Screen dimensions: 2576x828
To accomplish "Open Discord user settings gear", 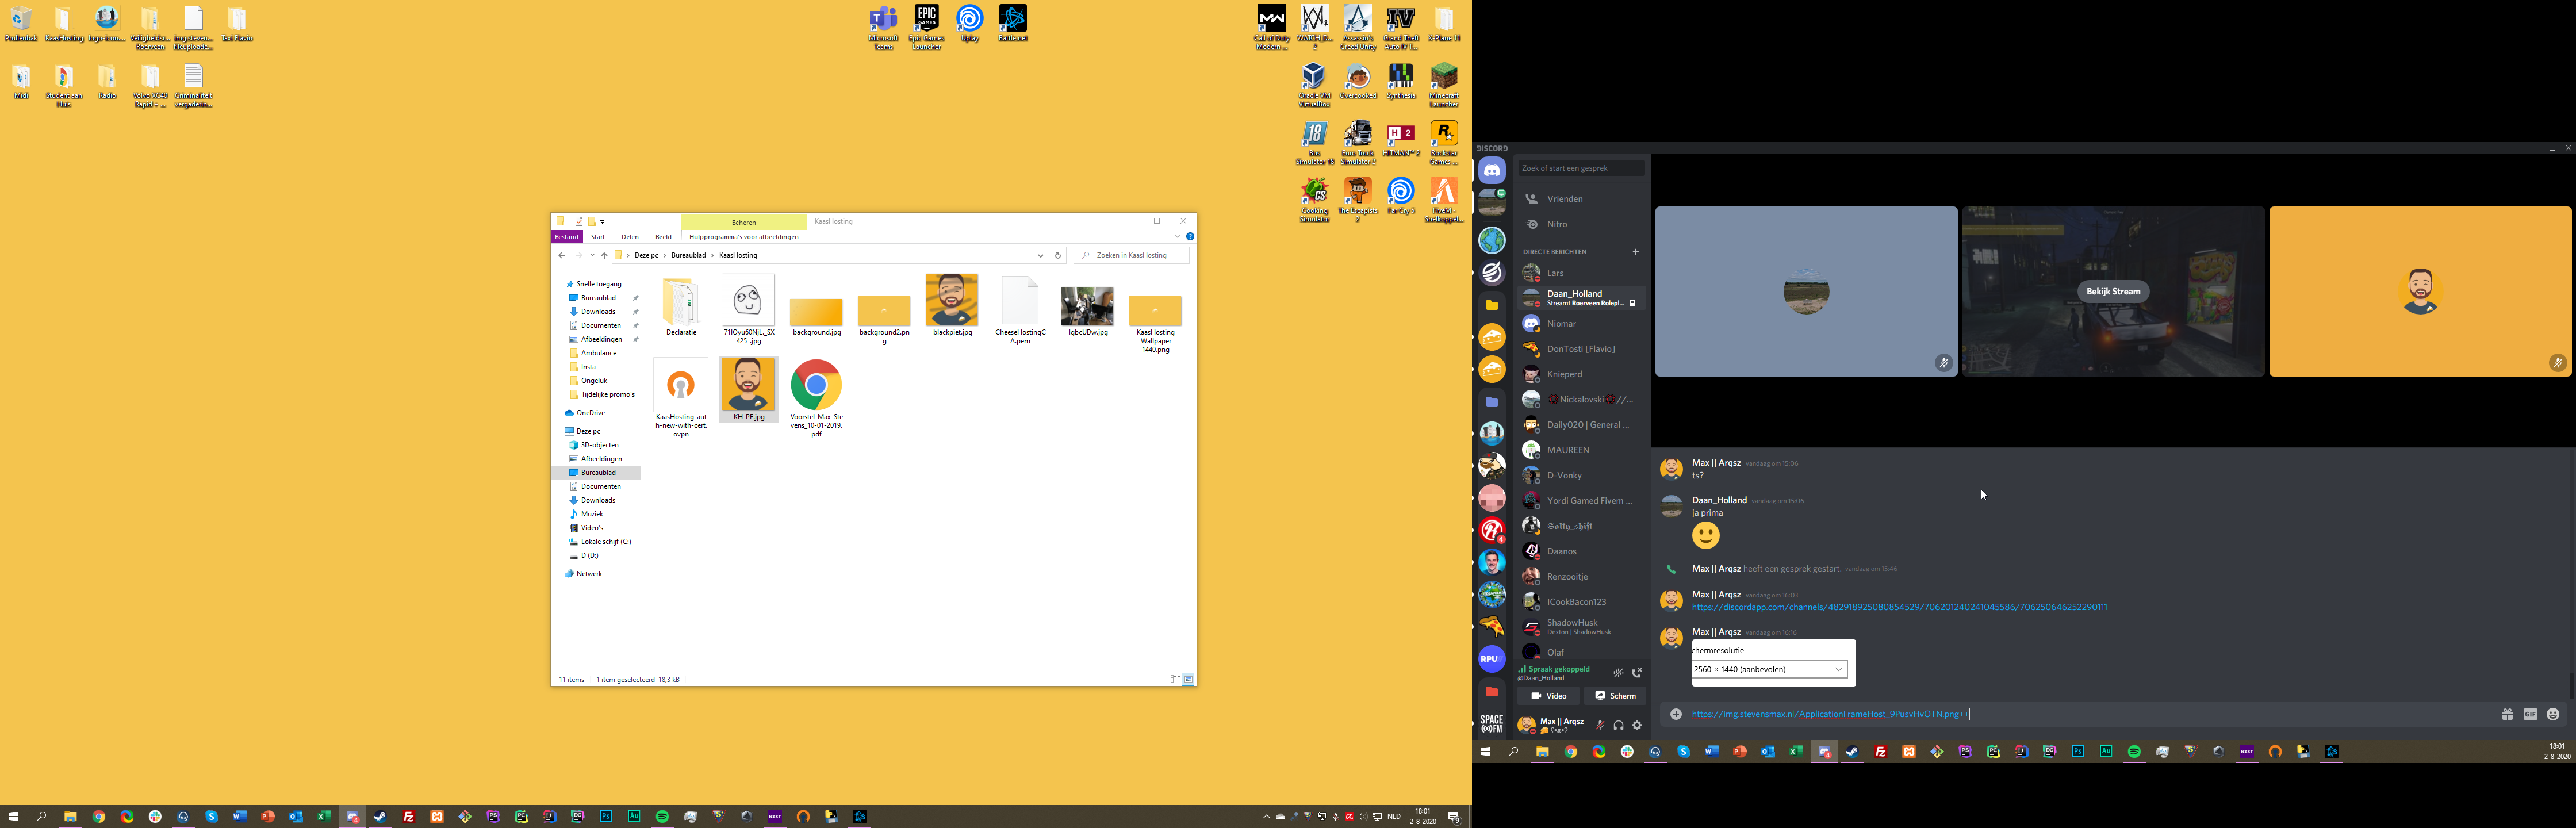I will 1637,725.
